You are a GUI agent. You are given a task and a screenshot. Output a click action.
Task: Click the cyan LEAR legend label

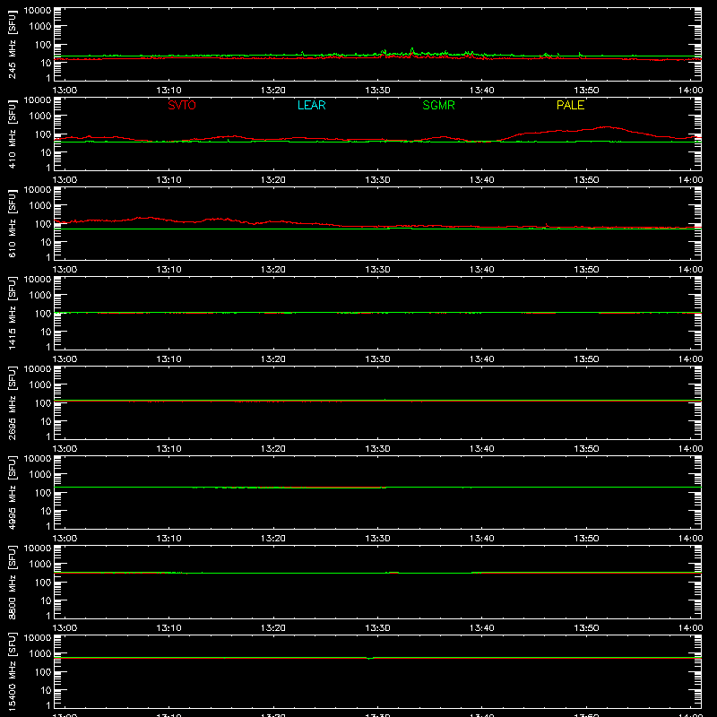311,105
